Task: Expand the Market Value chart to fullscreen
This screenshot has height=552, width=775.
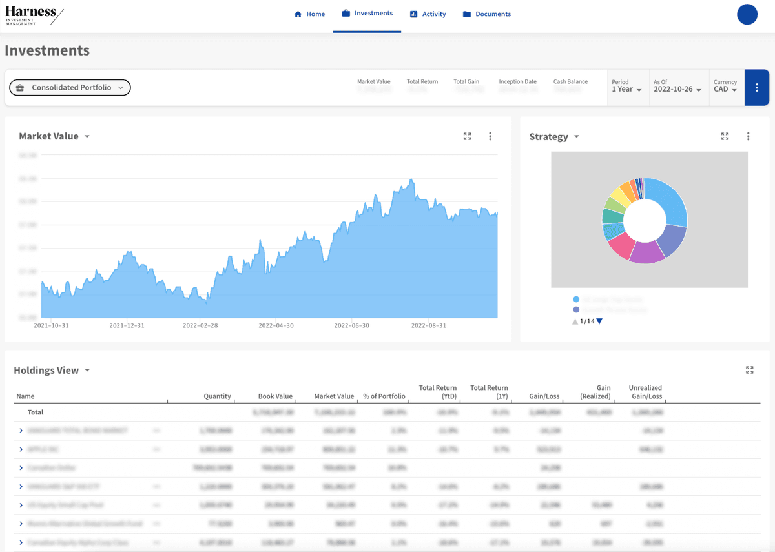Action: [467, 136]
